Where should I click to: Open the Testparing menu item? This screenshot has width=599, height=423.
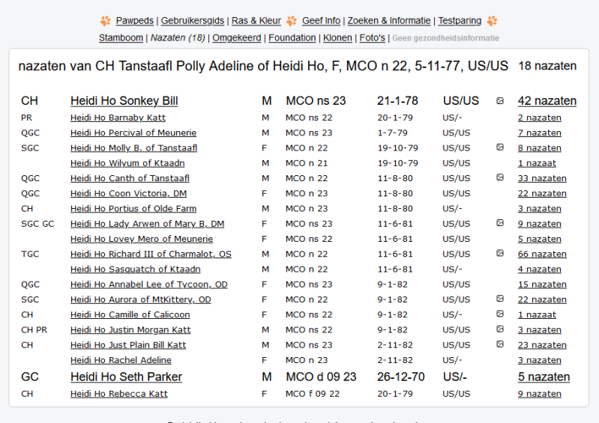tap(460, 21)
